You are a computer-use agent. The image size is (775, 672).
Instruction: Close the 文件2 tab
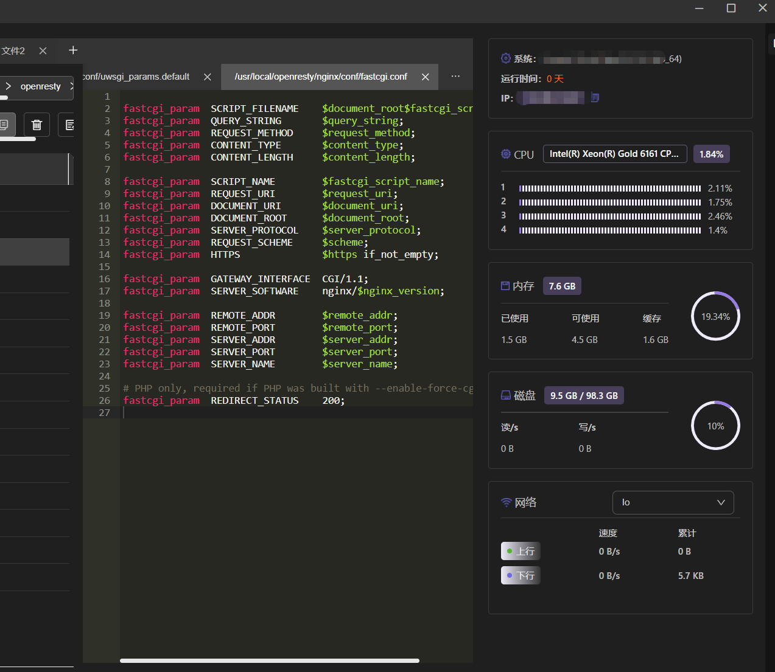click(43, 50)
